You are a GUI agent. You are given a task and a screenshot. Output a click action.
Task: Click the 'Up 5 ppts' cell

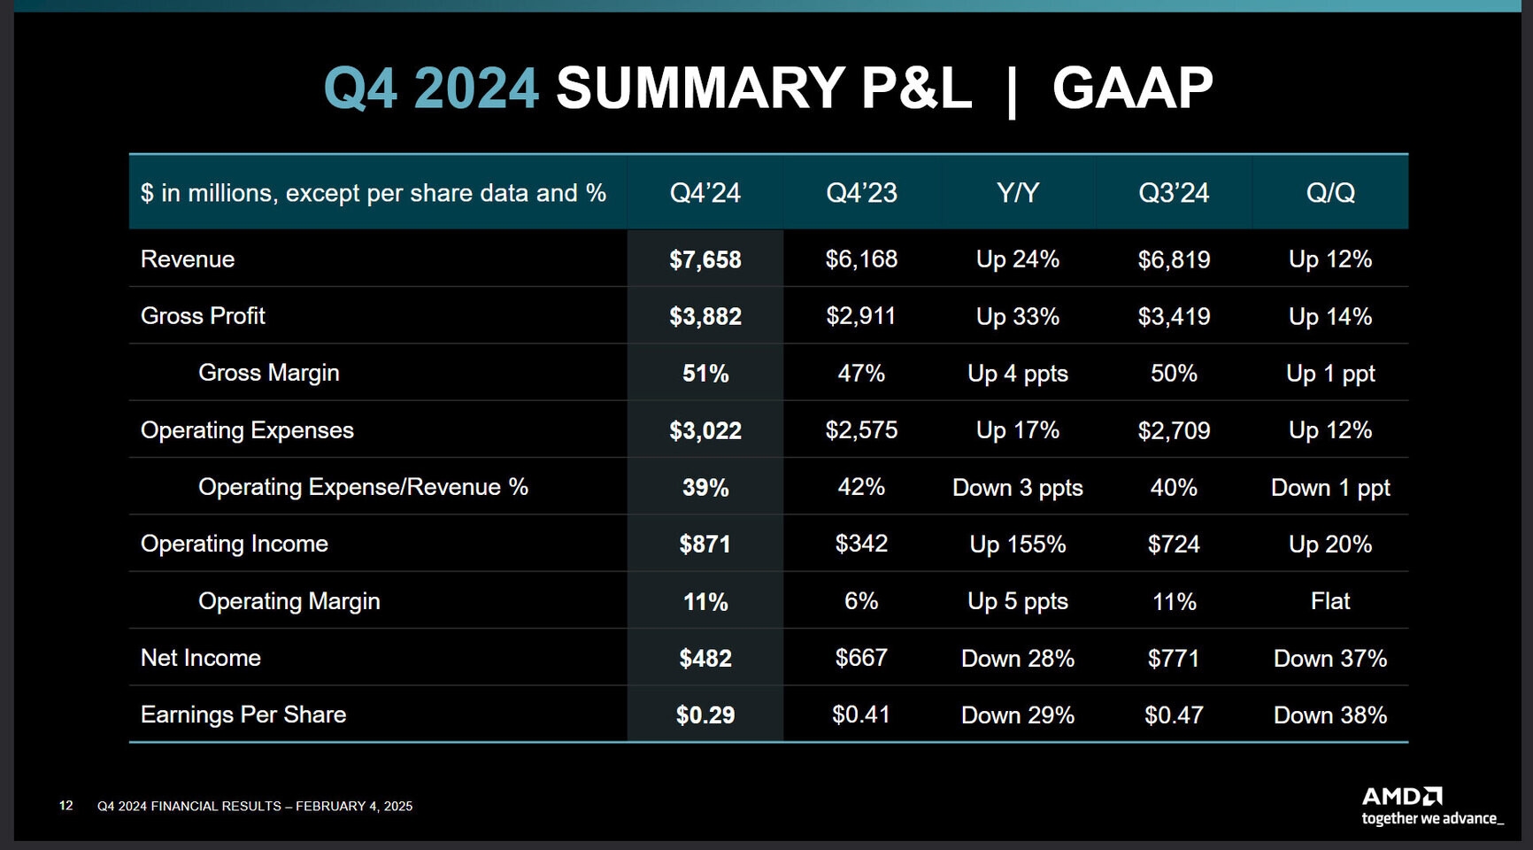coord(1018,601)
